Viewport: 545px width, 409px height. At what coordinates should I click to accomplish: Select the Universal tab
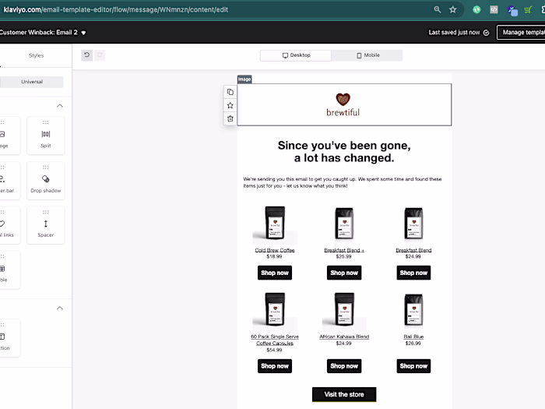[x=32, y=82]
